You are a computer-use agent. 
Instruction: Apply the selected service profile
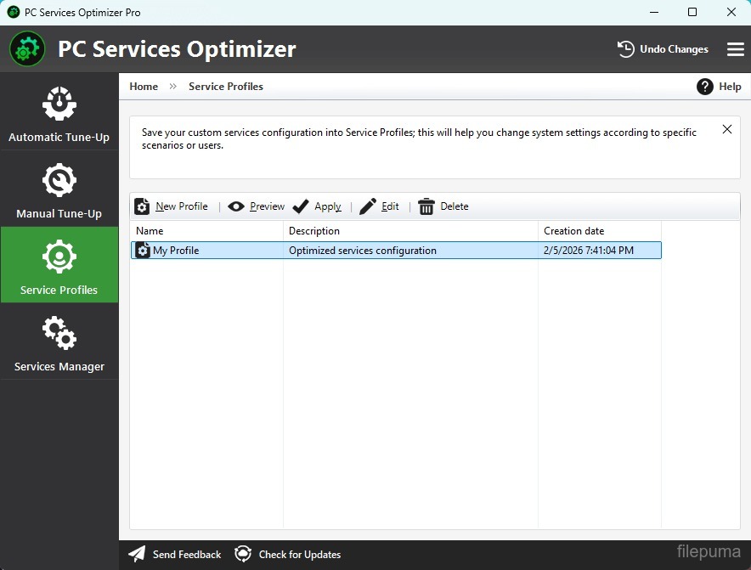click(317, 206)
